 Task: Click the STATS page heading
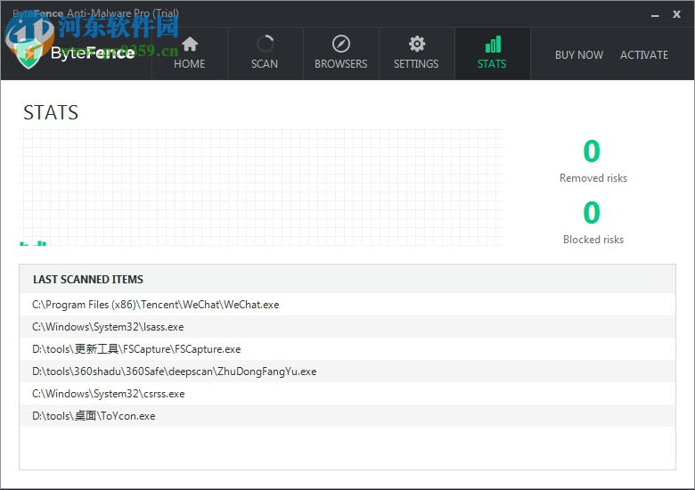(x=51, y=112)
